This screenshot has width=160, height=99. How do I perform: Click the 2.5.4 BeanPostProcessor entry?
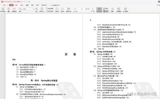[x=110, y=39]
